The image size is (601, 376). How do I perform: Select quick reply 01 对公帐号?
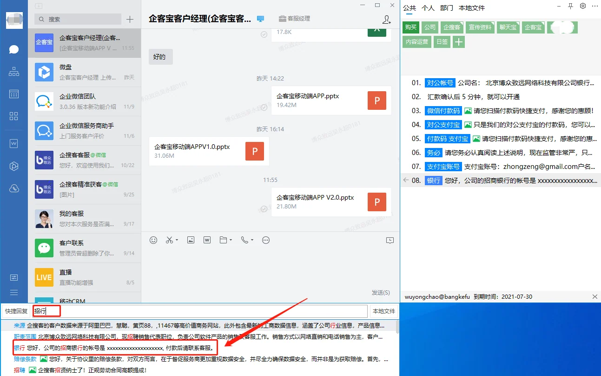(501, 83)
